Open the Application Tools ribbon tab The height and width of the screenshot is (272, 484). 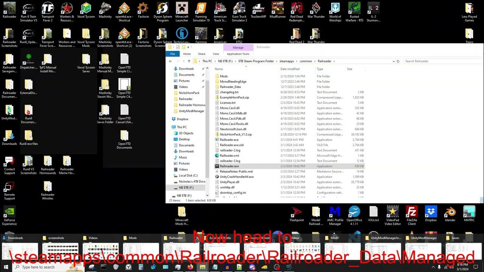point(238,54)
